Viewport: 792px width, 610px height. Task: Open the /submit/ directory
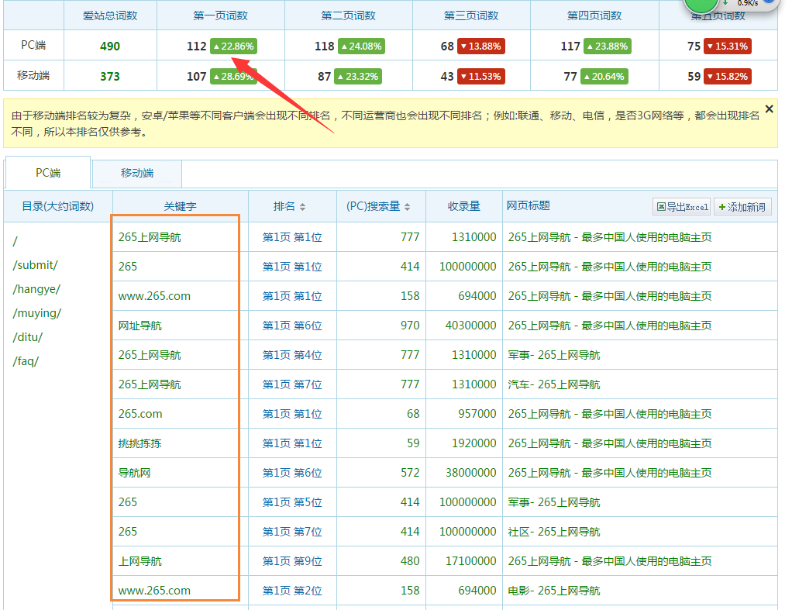[36, 265]
